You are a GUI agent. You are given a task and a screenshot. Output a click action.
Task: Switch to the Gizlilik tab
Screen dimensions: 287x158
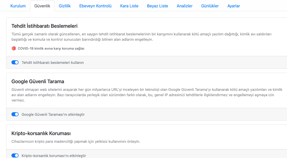pos(65,6)
